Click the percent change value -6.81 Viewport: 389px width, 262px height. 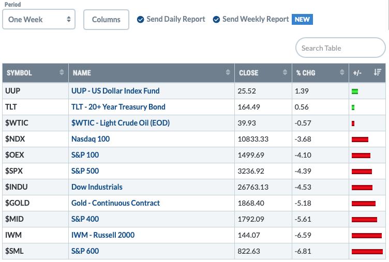303,251
